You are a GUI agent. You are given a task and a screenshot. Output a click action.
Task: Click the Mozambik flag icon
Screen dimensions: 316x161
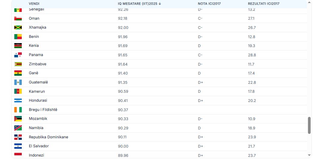(x=18, y=119)
